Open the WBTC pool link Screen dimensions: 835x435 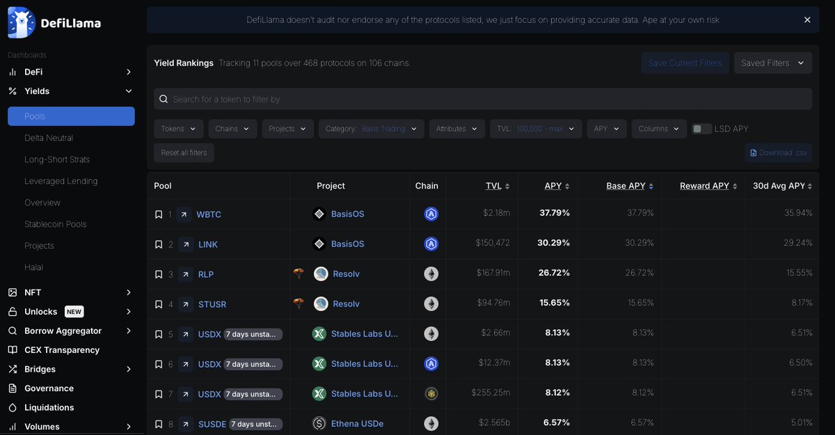pos(209,214)
